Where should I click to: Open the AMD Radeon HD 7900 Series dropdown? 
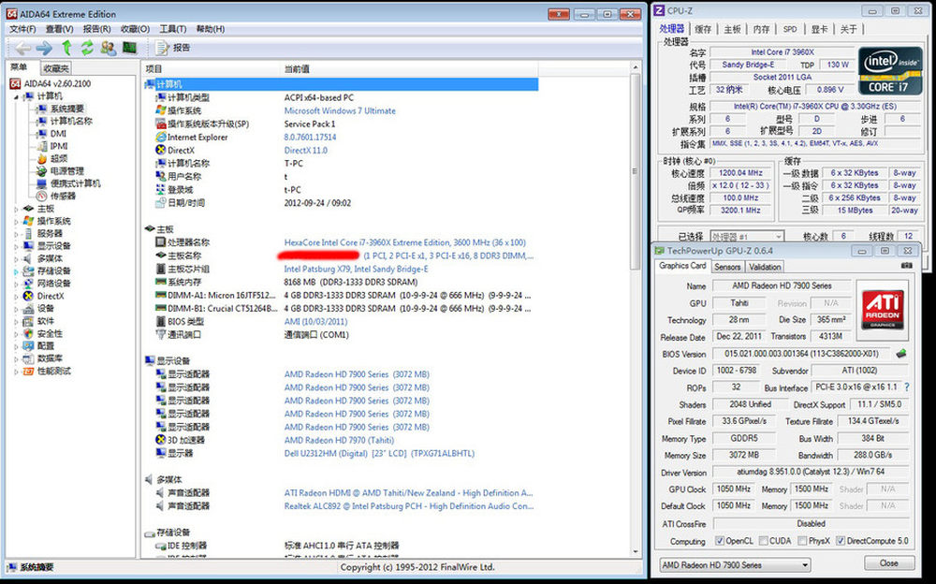pyautogui.click(x=735, y=564)
